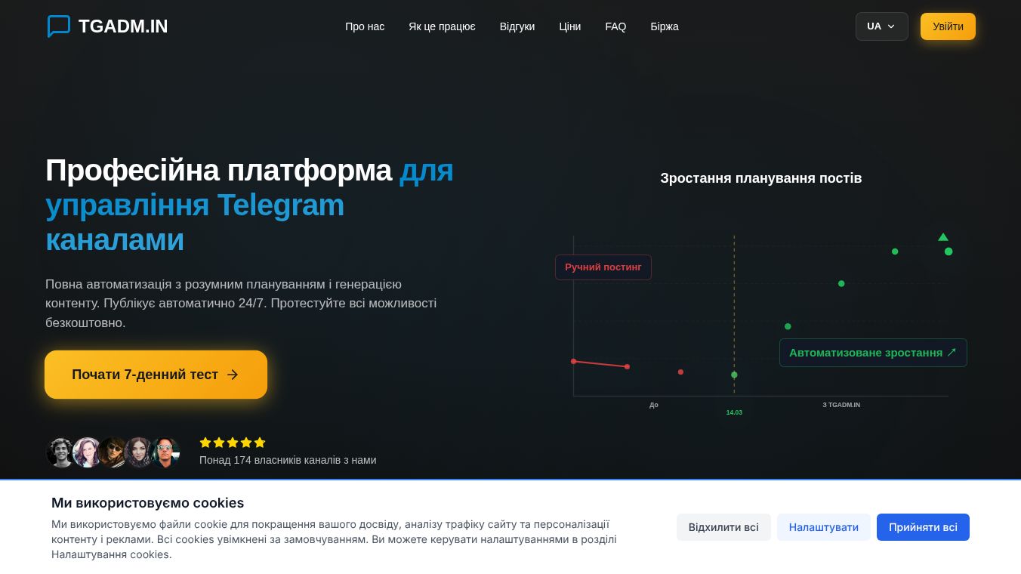Screen dimensions: 1021x574
Task: Decline cookies with Відхилити всі
Action: tap(723, 527)
